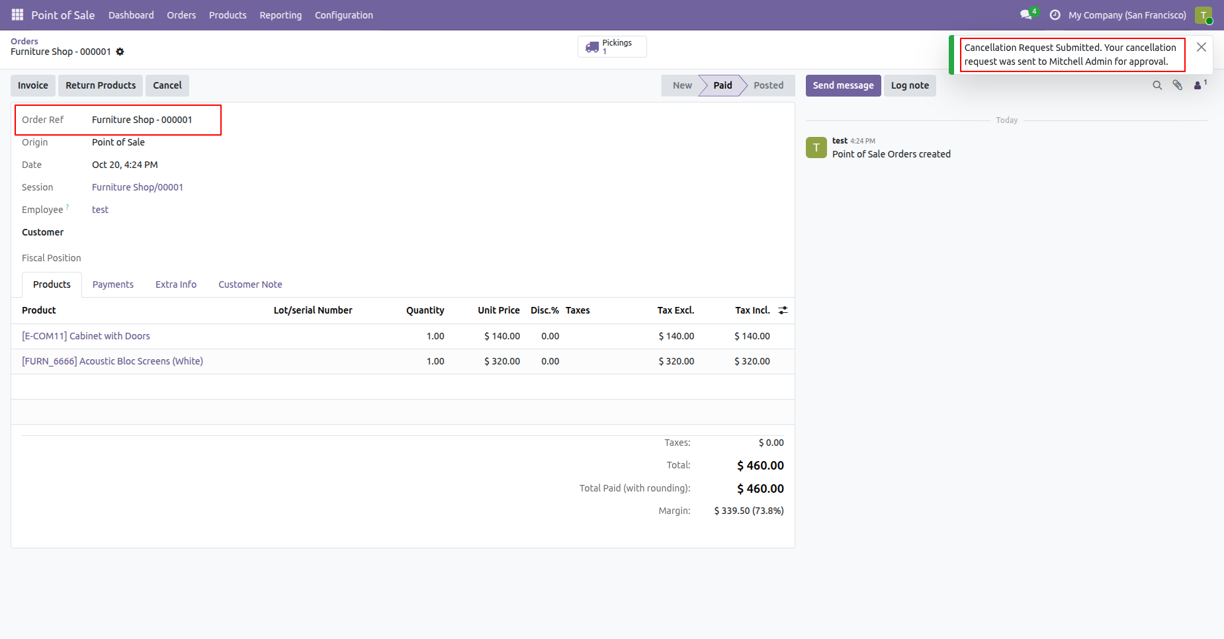
Task: Open the company switcher My Company (San Francisco)
Action: 1127,15
